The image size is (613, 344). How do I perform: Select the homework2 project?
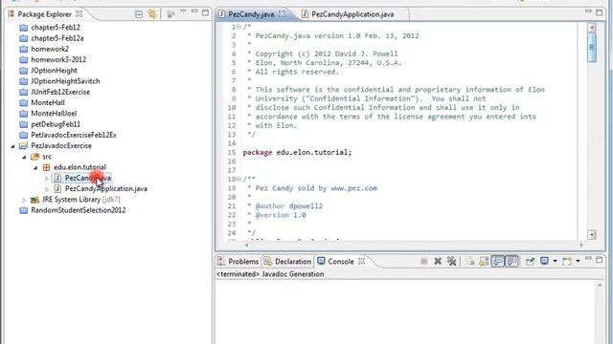(50, 49)
